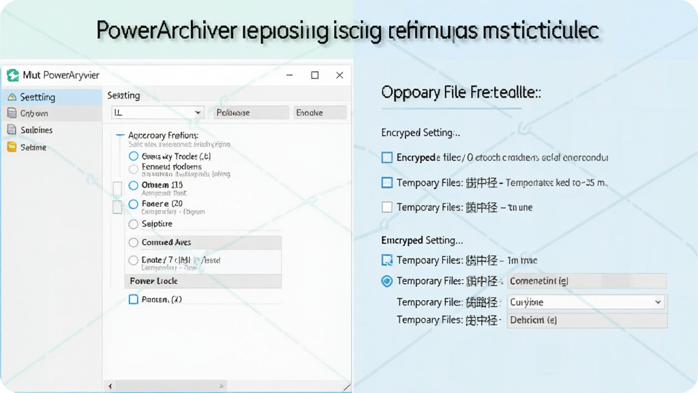Select the Fenneud riodoens radio option
698x393 pixels.
point(133,169)
